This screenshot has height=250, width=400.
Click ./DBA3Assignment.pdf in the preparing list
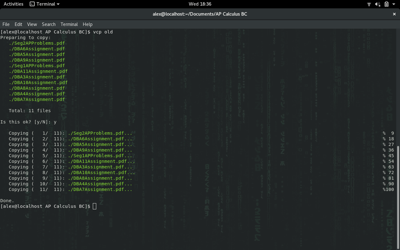(37, 77)
